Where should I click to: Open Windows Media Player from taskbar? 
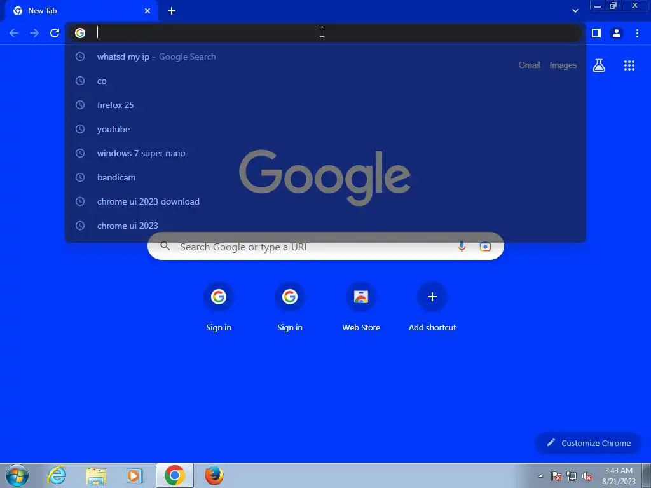point(135,475)
